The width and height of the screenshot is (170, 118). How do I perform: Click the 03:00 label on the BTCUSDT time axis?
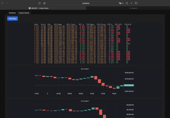(58, 94)
